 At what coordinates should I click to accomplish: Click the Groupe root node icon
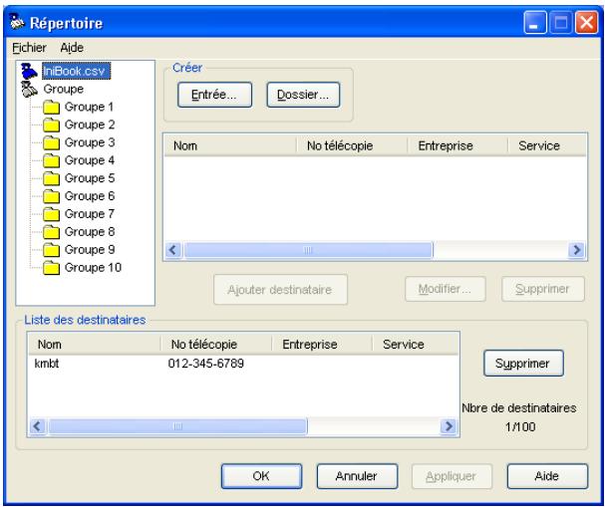pos(29,89)
